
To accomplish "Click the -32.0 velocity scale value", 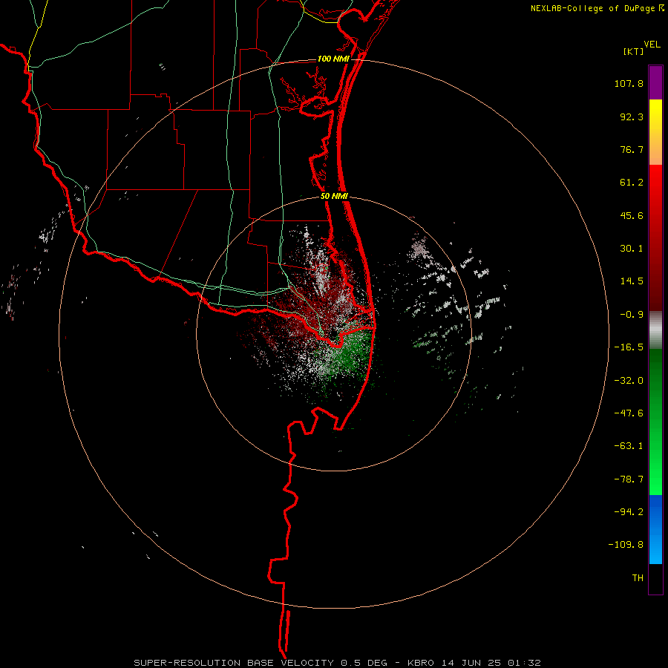I will [629, 381].
